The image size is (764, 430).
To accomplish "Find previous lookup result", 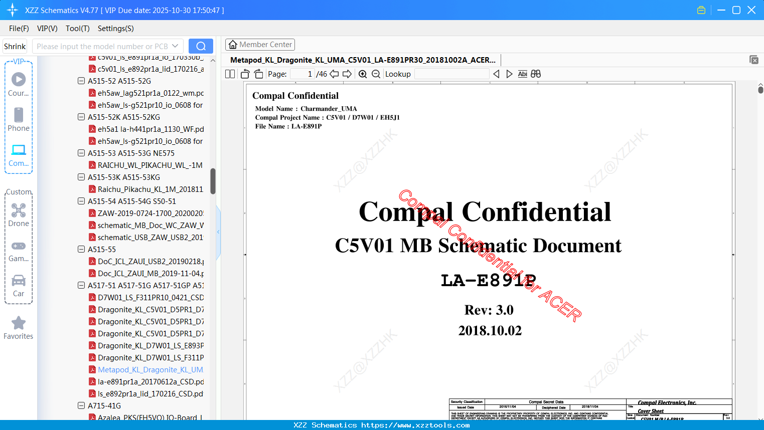I will [496, 74].
